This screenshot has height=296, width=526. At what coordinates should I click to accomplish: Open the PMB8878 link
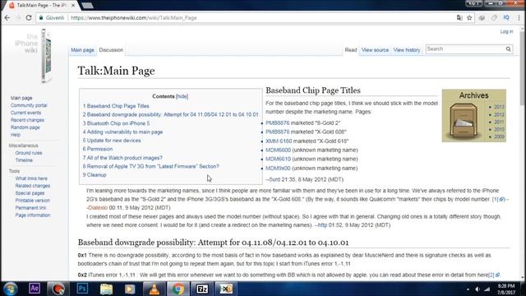pyautogui.click(x=278, y=132)
